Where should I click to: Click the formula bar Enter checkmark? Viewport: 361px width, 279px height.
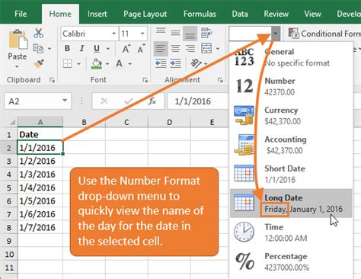(128, 101)
